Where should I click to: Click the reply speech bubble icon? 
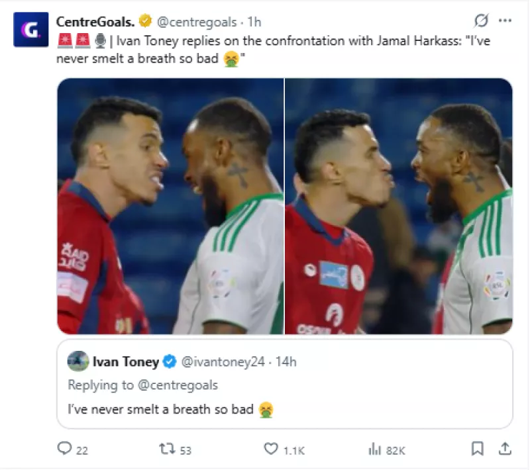[64, 449]
